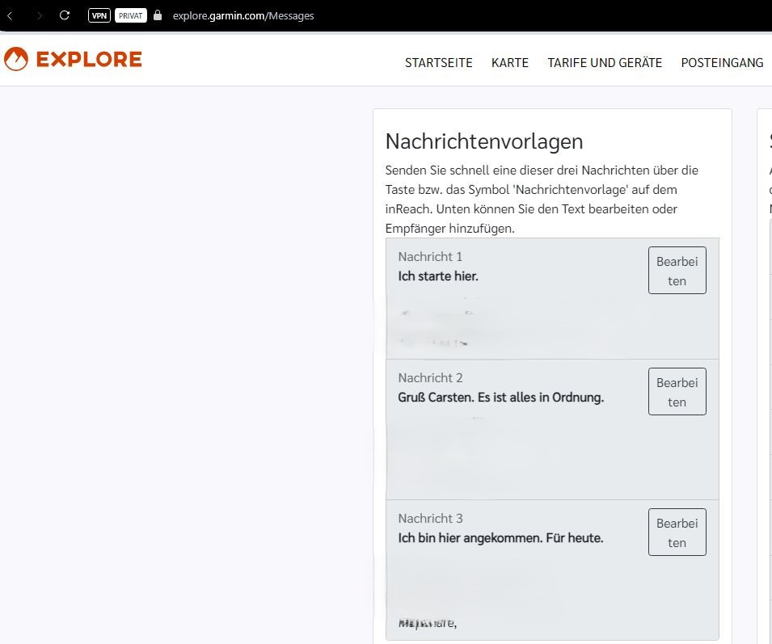The height and width of the screenshot is (644, 772).
Task: Go to Startseite in navigation
Action: [x=438, y=63]
